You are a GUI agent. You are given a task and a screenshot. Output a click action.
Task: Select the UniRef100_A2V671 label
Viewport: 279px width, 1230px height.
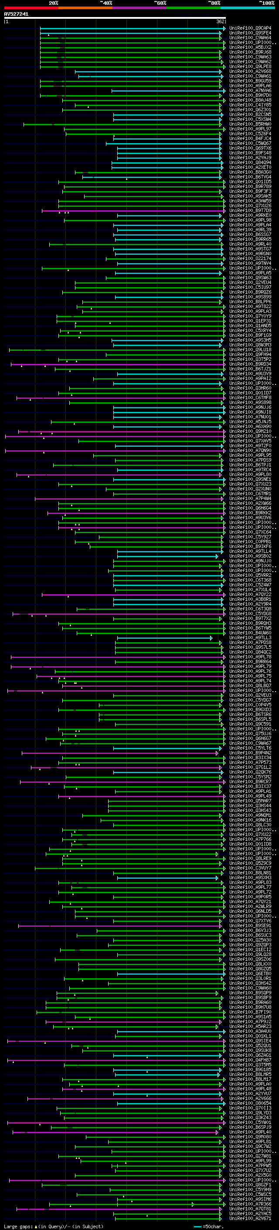(250, 1219)
